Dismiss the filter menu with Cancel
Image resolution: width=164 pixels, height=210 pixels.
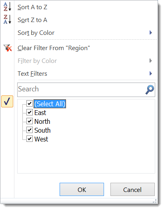[132, 190]
